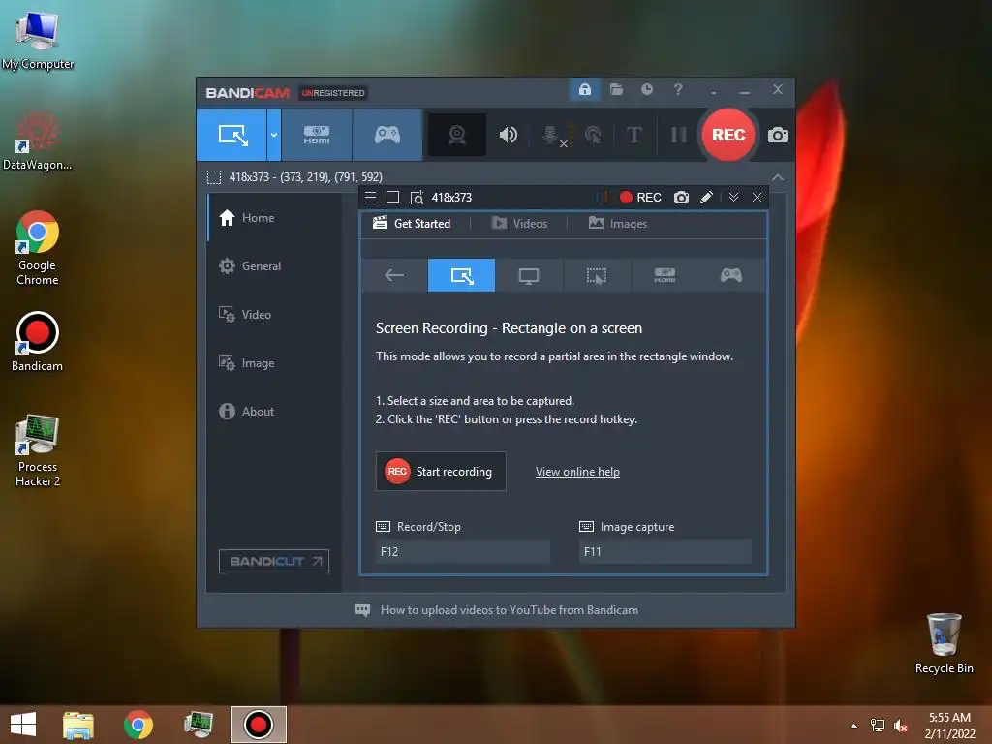992x744 pixels.
Task: Click the BANDICUT button
Action: point(274,561)
